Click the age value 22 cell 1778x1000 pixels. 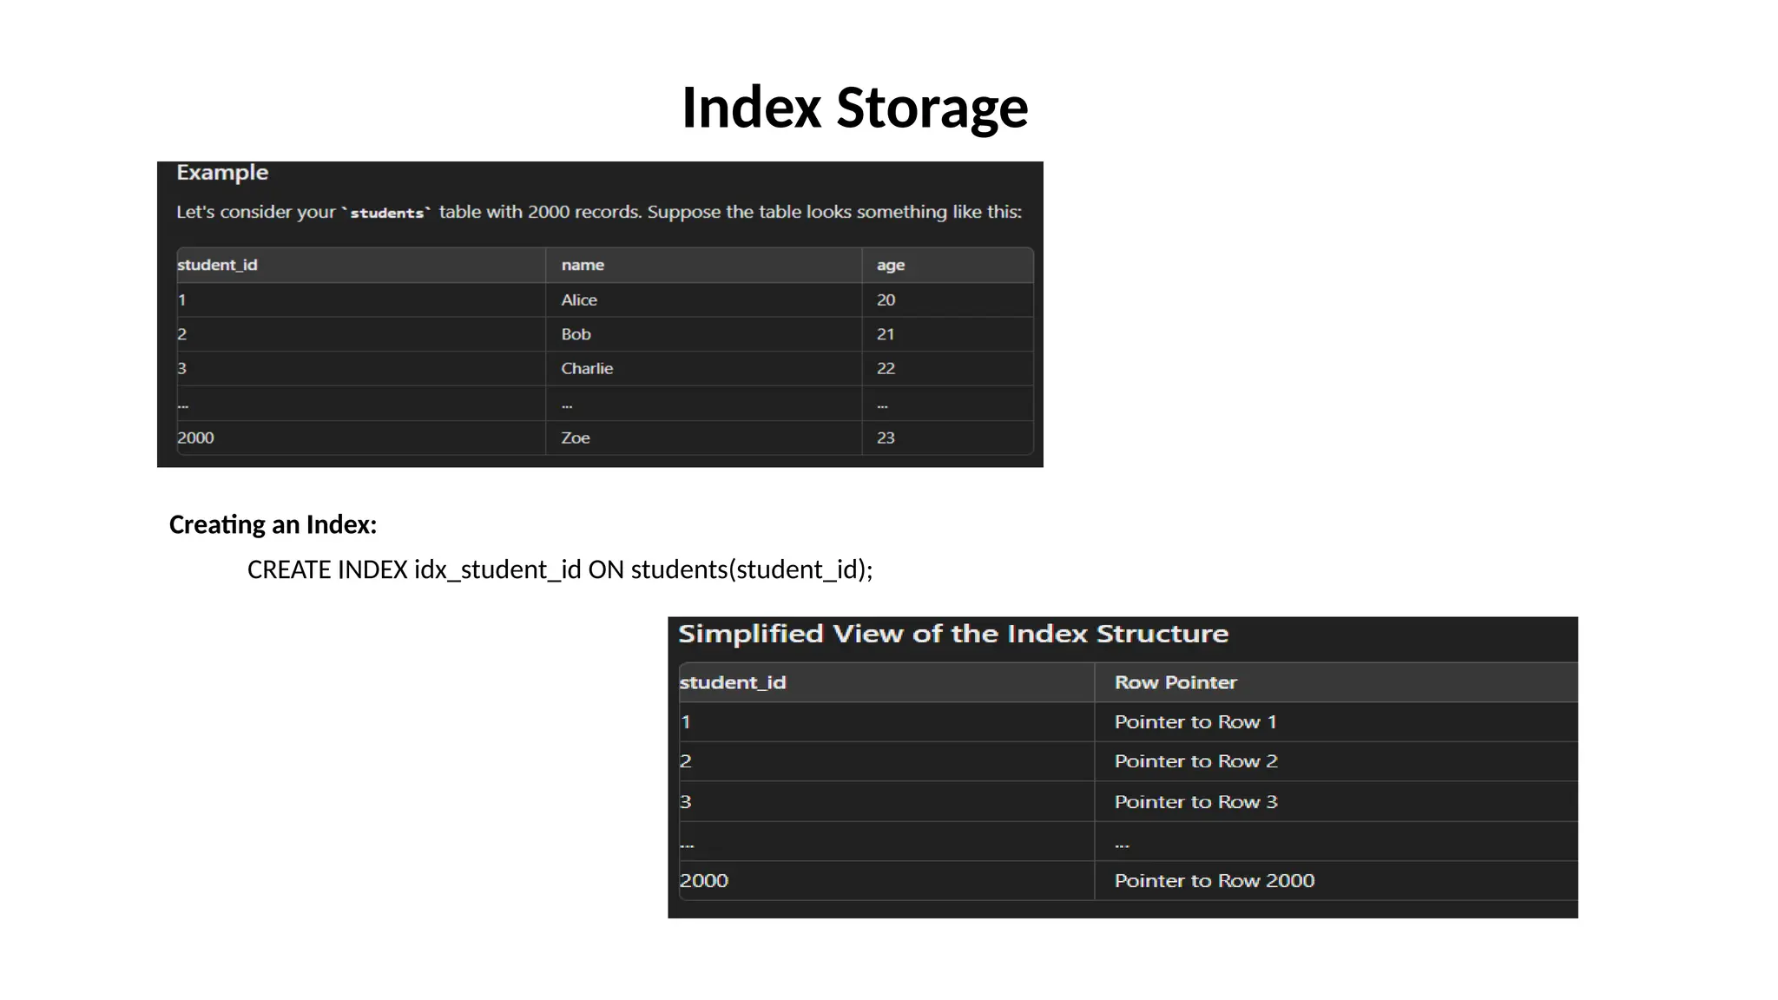[x=886, y=368]
